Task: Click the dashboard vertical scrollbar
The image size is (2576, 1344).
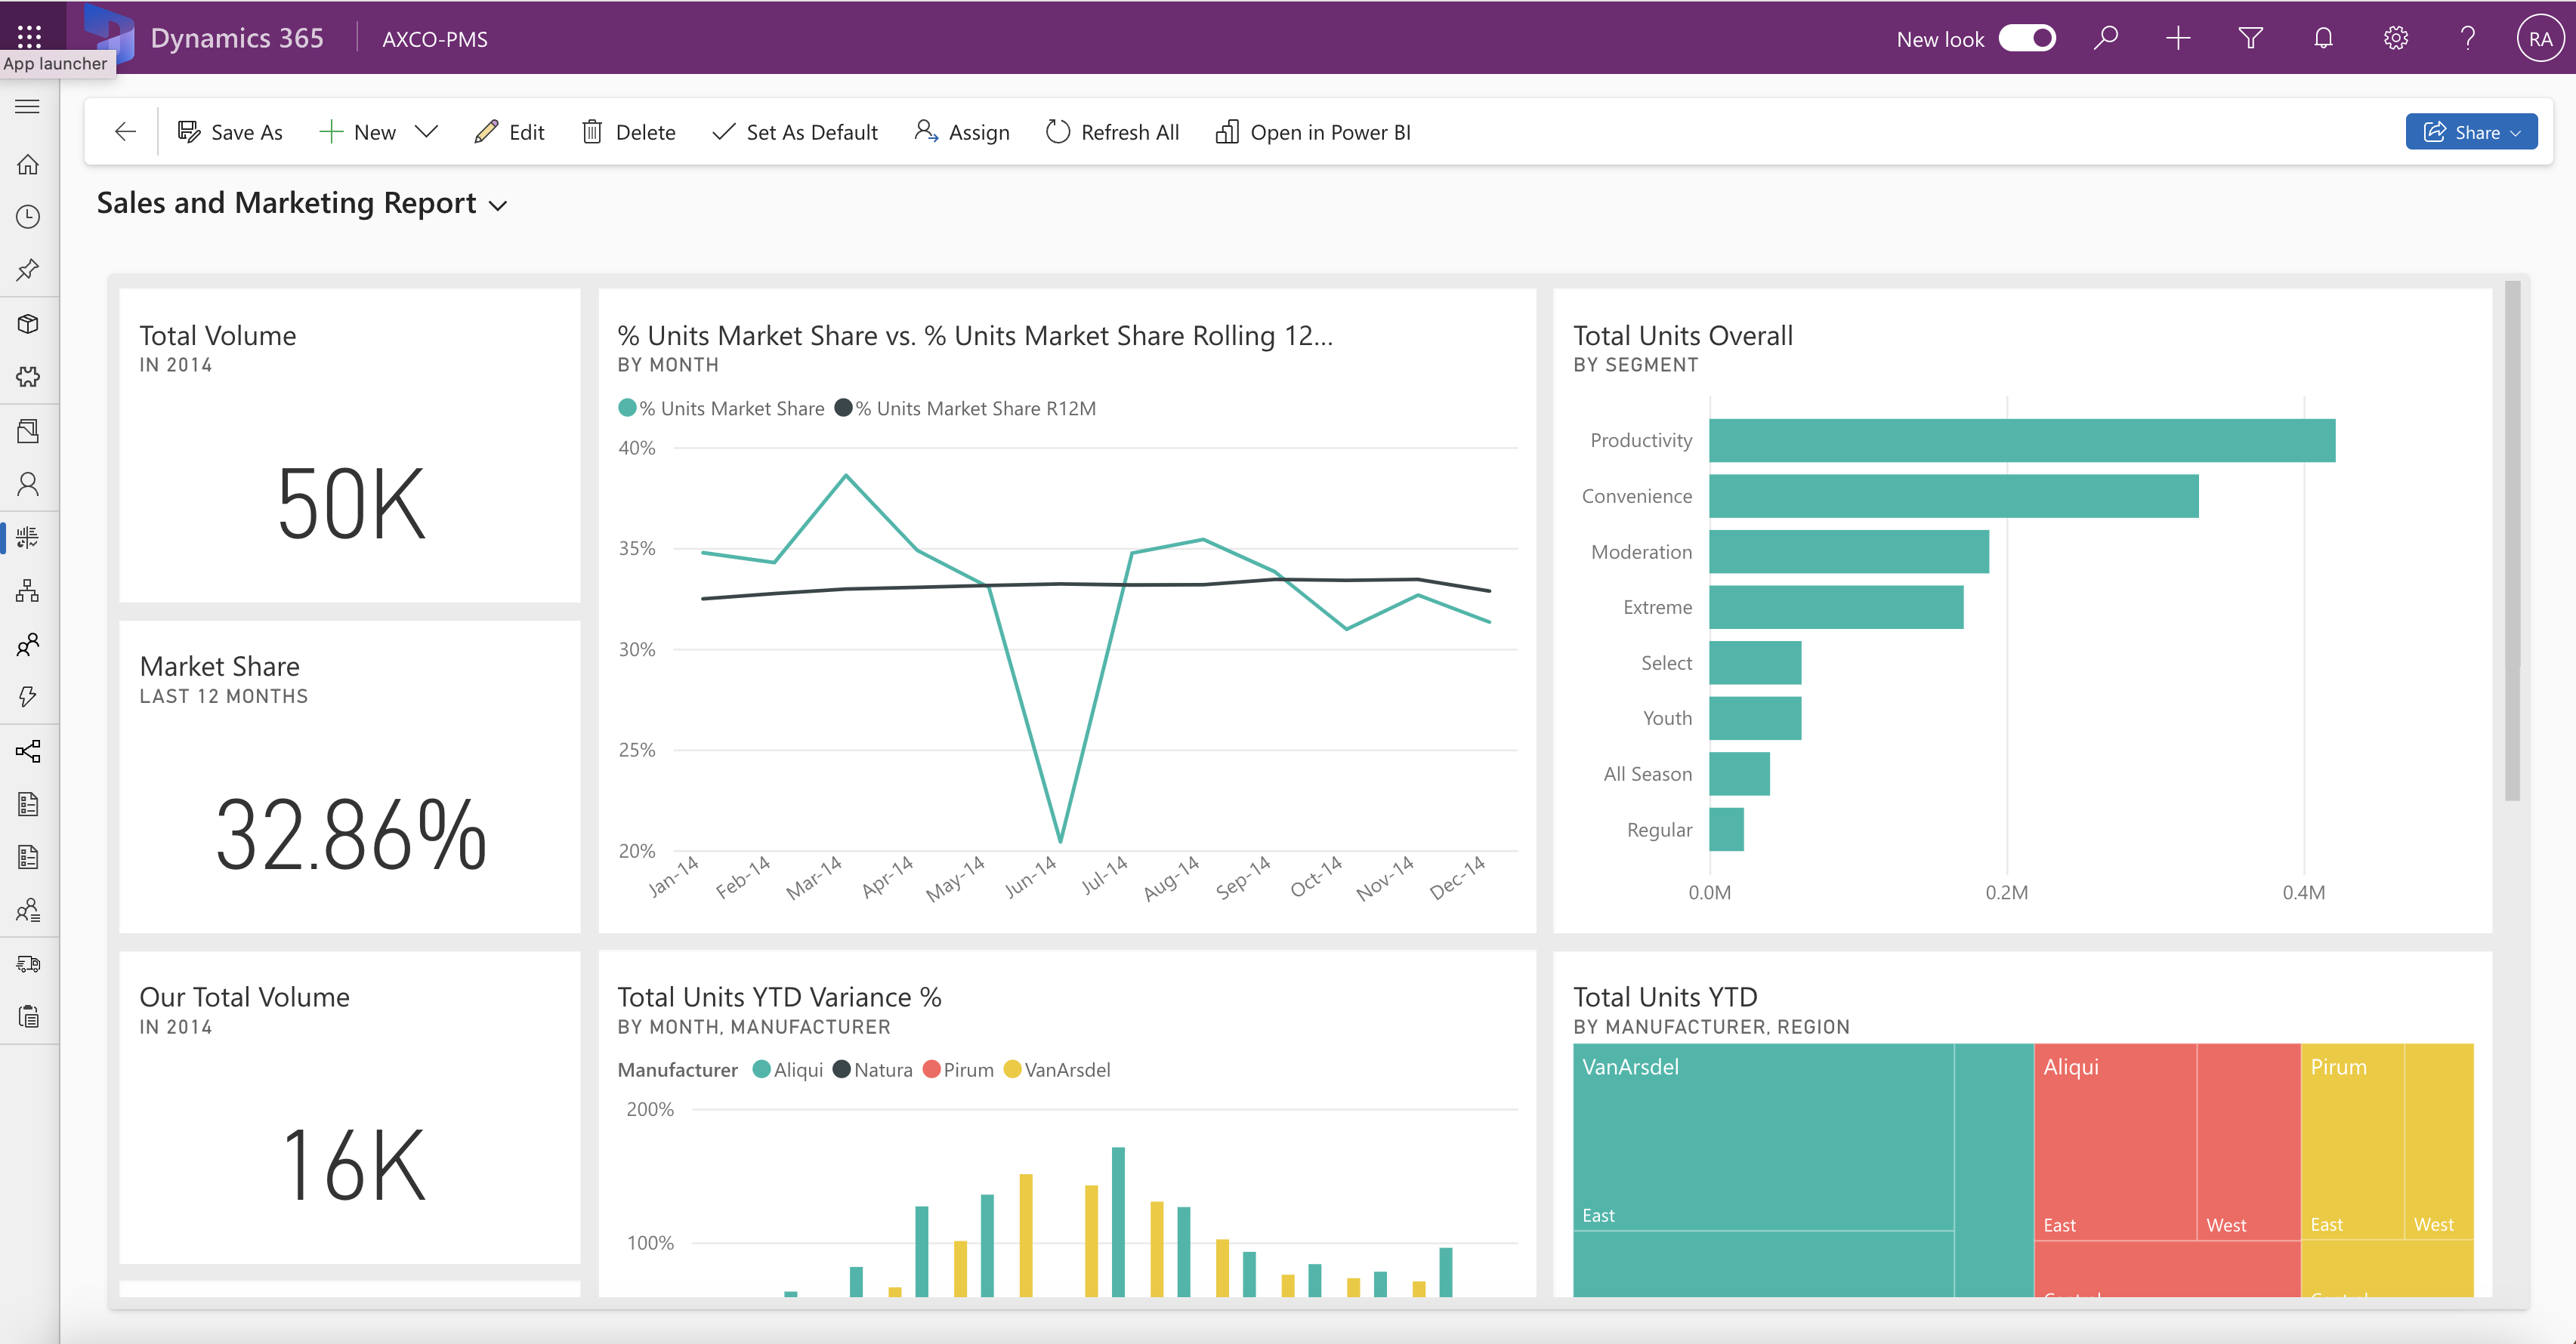Action: click(2512, 540)
